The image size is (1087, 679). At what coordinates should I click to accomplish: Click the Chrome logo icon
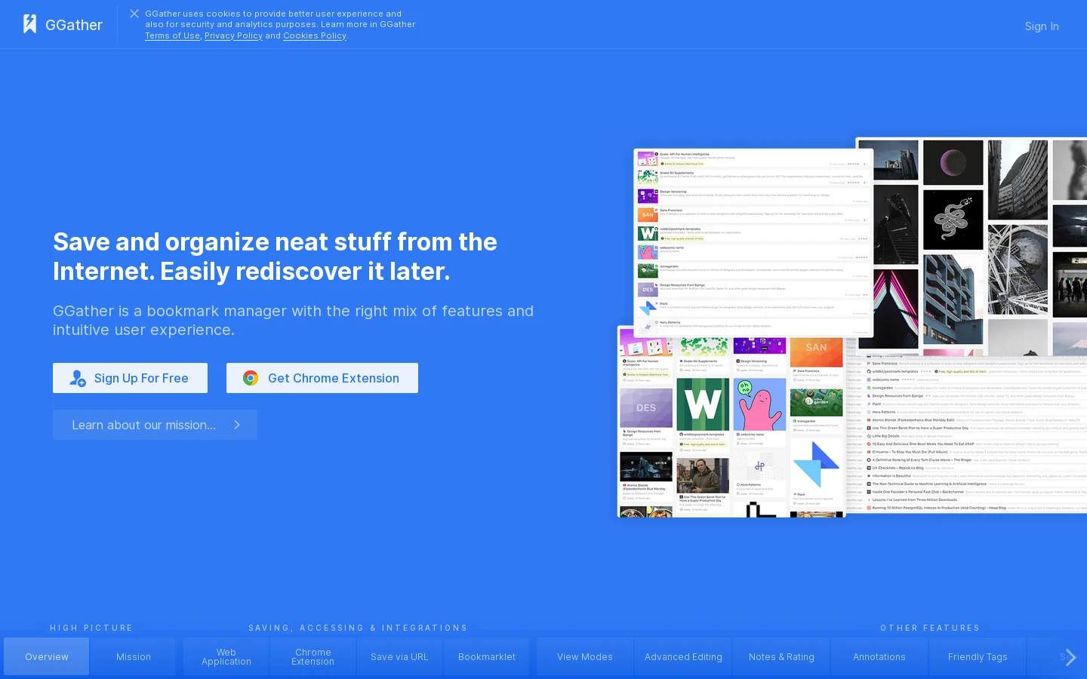[x=251, y=378]
